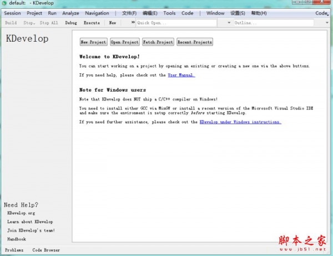This screenshot has height=256, width=333.
Task: Open the Problems tool view tab
Action: pos(14,250)
